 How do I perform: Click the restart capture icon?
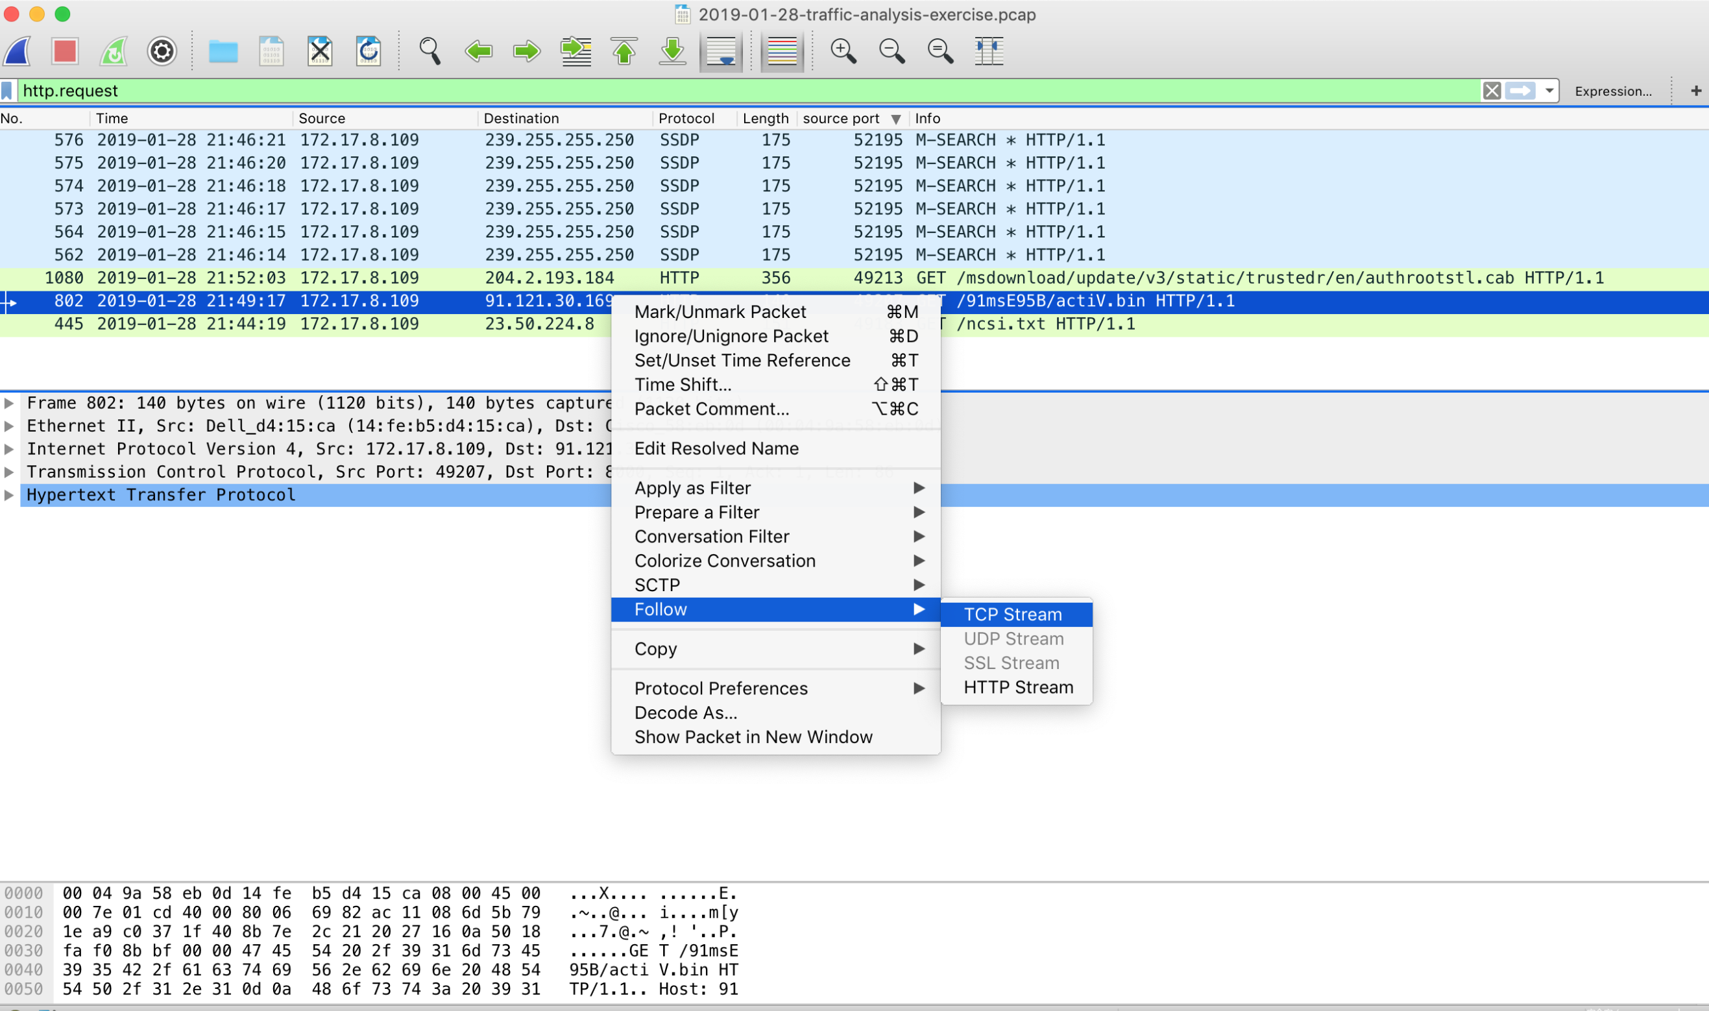[114, 51]
